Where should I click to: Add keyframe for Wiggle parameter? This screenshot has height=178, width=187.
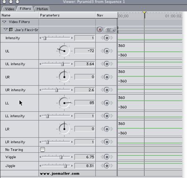click(107, 157)
